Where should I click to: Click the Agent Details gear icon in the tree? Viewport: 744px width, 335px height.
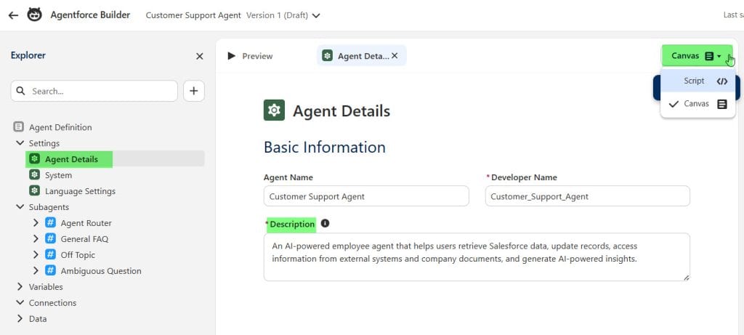34,159
